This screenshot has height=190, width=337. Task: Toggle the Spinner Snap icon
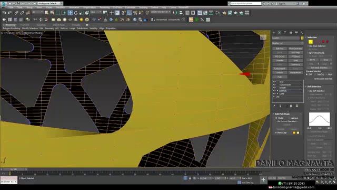141,13
